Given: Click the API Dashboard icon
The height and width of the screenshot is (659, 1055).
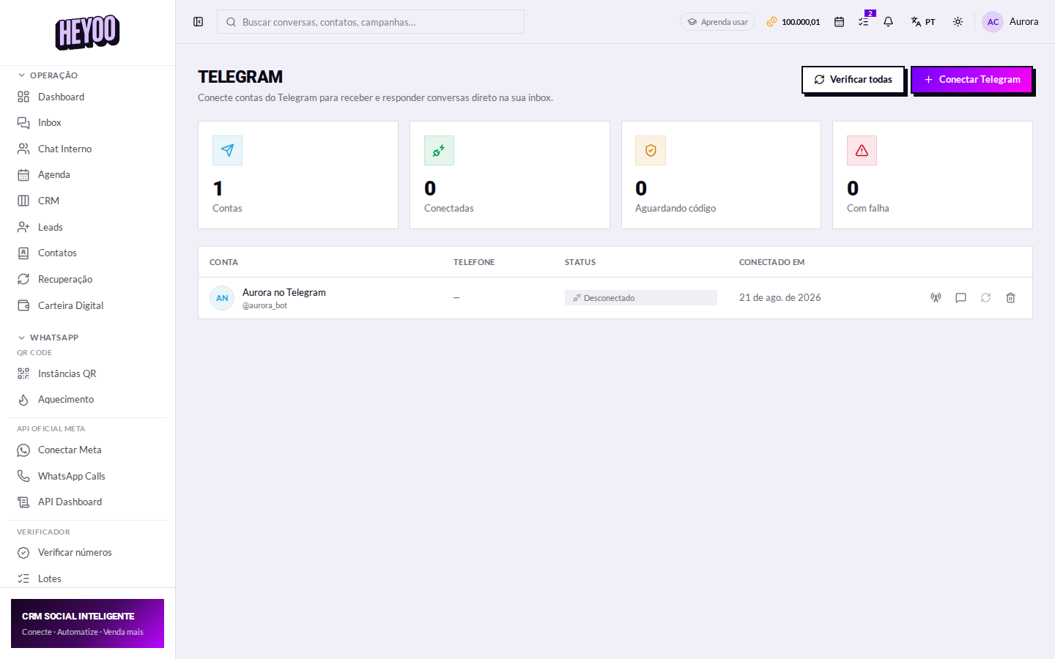Looking at the screenshot, I should pyautogui.click(x=23, y=502).
